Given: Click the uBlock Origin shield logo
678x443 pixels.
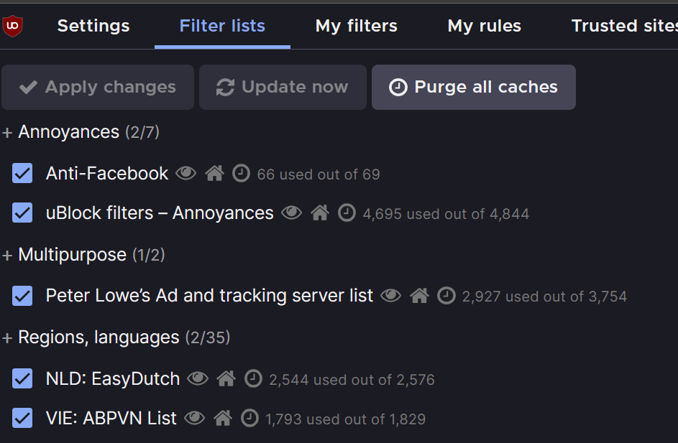Looking at the screenshot, I should pos(12,27).
